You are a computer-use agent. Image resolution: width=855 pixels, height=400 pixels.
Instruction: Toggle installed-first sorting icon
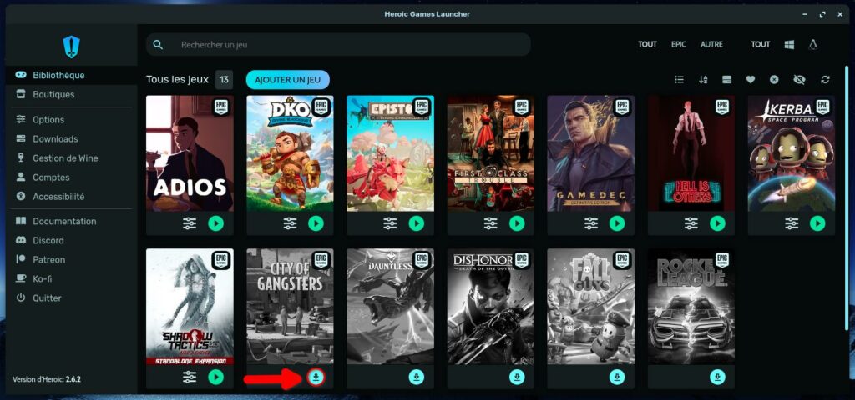726,79
